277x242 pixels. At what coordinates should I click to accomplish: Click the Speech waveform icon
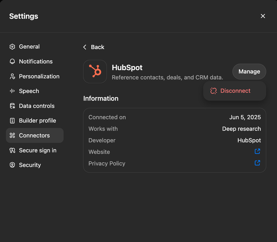pos(12,91)
